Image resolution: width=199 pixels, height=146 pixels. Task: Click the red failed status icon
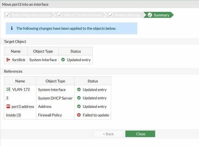click(79, 115)
